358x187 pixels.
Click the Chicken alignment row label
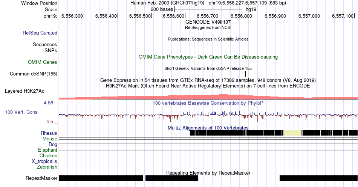click(x=48, y=155)
